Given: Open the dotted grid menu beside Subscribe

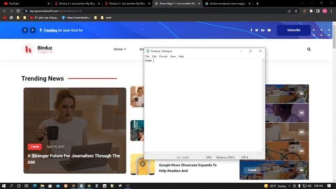Looking at the screenshot, I should coord(321,33).
